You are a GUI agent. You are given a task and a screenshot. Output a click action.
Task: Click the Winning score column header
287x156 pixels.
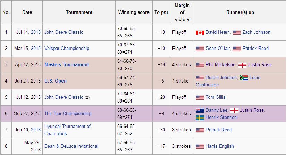point(134,12)
